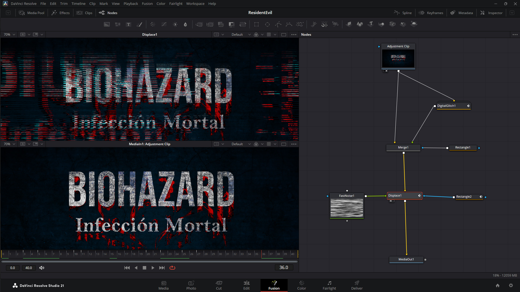Add an Image Plane 3D tool

click(349, 24)
